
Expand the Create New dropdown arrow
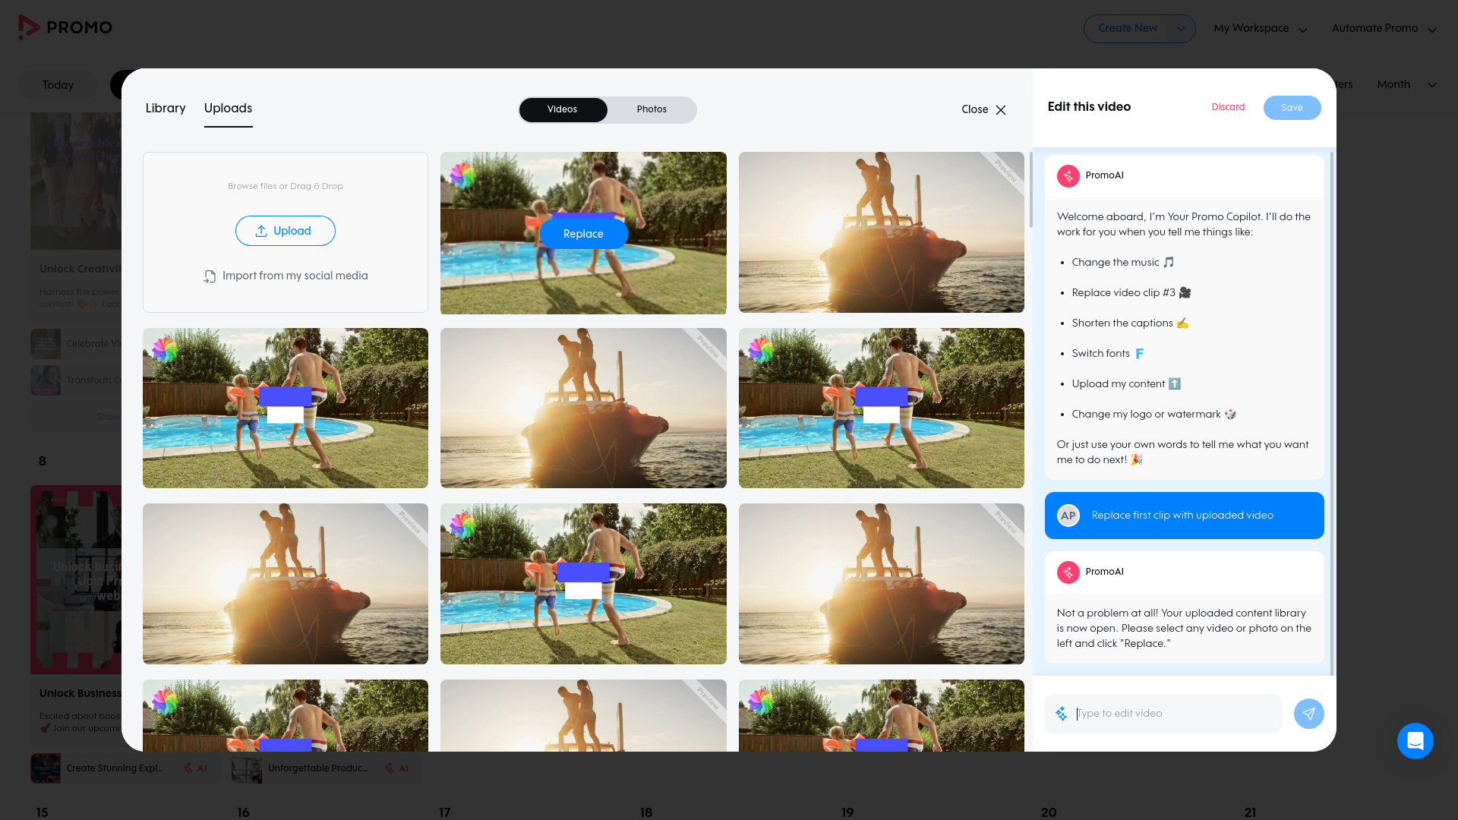[x=1180, y=29]
